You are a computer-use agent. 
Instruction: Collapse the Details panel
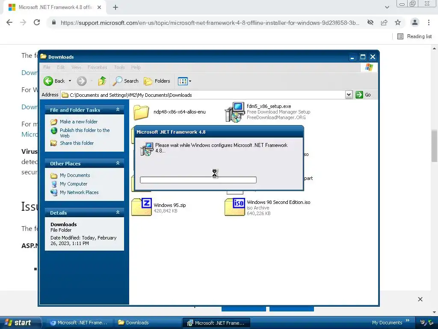[118, 212]
